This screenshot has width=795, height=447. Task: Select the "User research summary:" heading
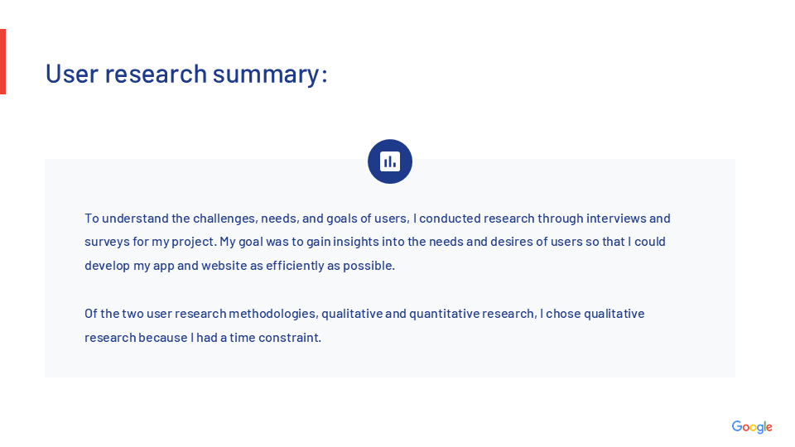[186, 74]
